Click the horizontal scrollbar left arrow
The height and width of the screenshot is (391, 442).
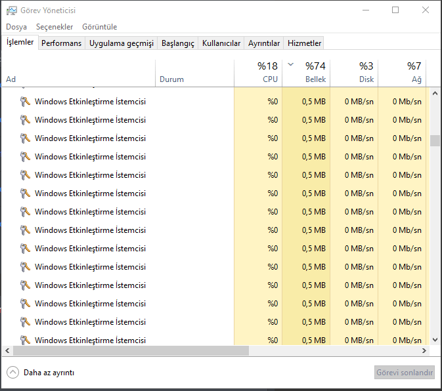(x=8, y=350)
